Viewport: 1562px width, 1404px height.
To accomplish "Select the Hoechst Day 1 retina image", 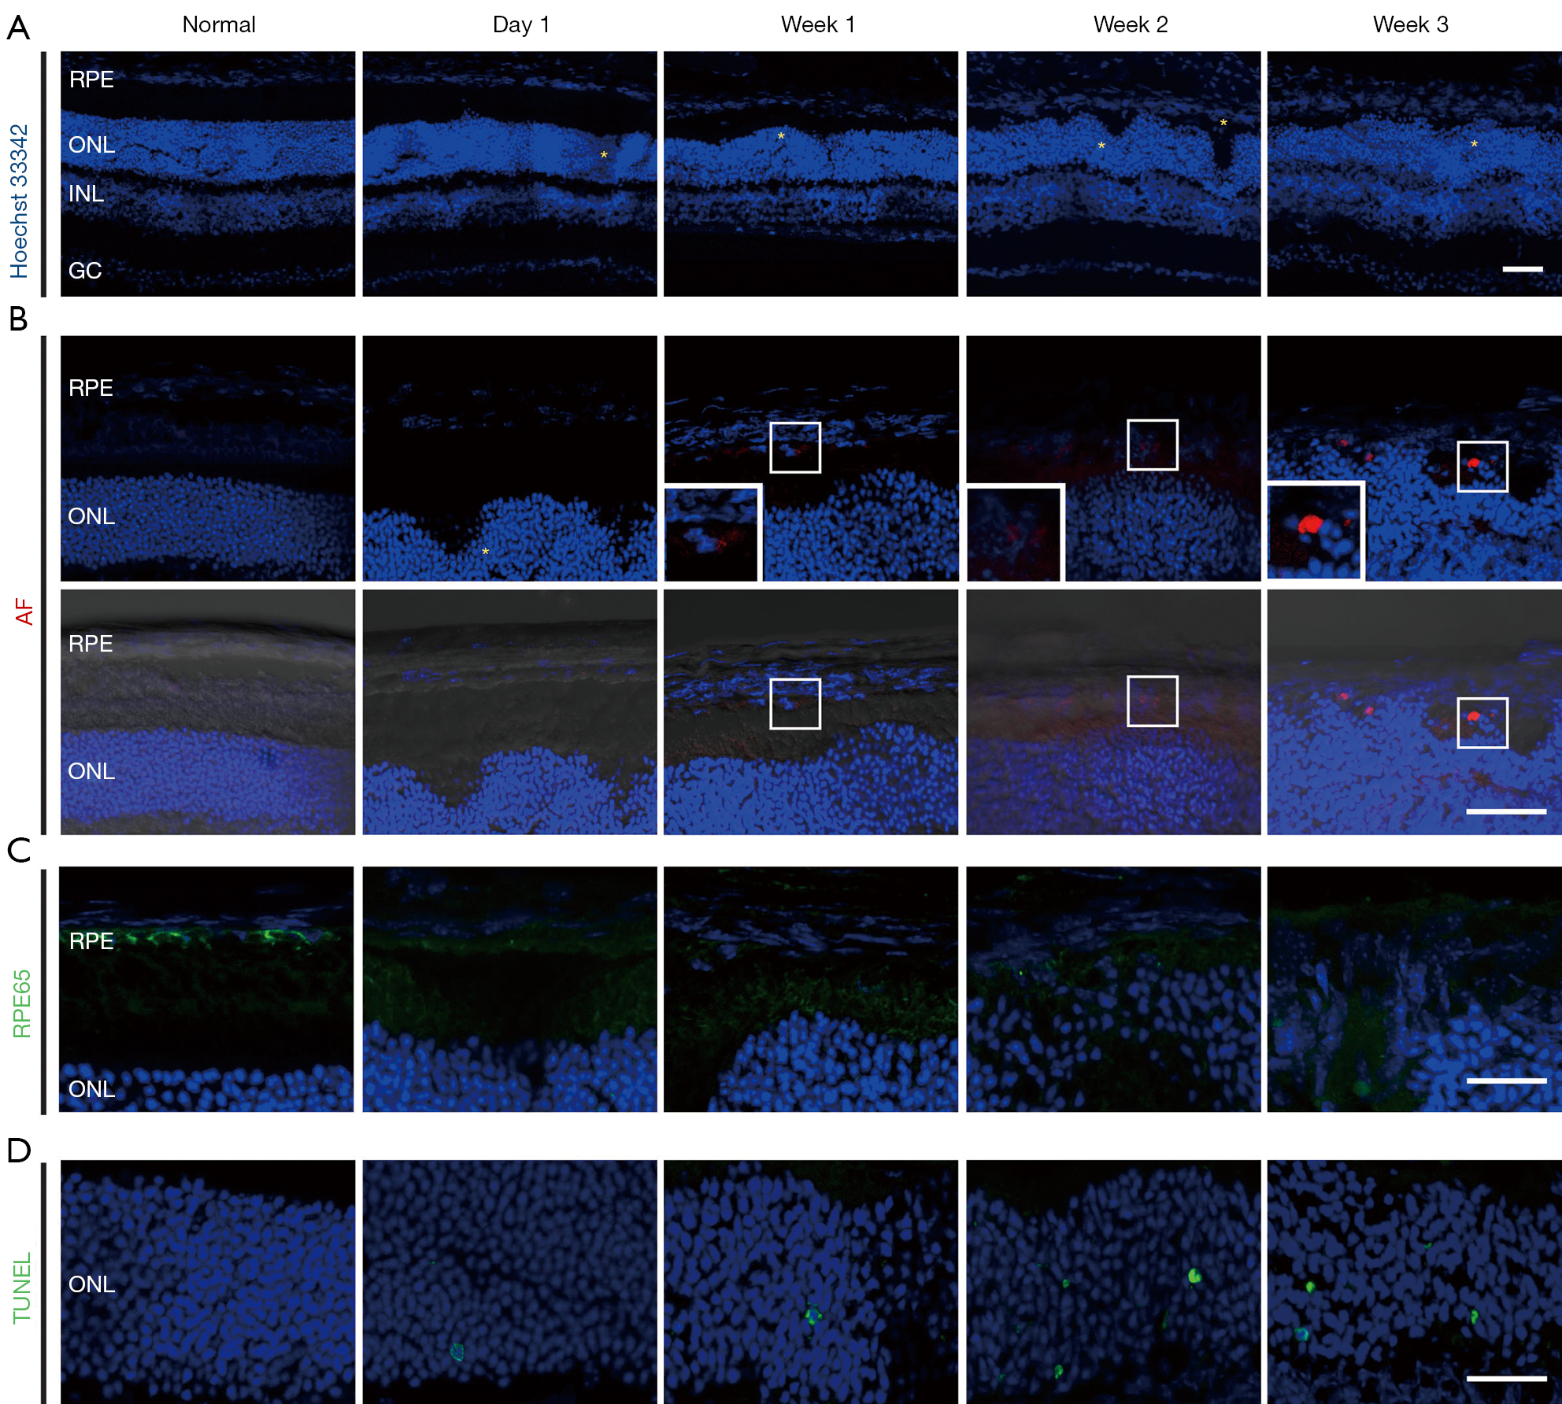I will pos(509,174).
